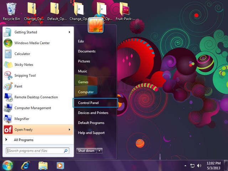The image size is (228, 171).
Task: Open the Paint palette icon
Action: click(x=8, y=86)
